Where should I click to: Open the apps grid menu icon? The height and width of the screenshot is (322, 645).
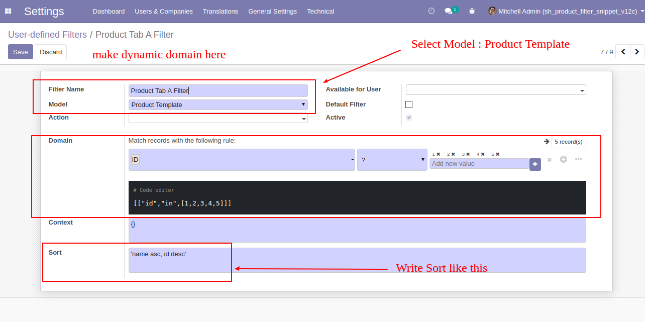(8, 11)
